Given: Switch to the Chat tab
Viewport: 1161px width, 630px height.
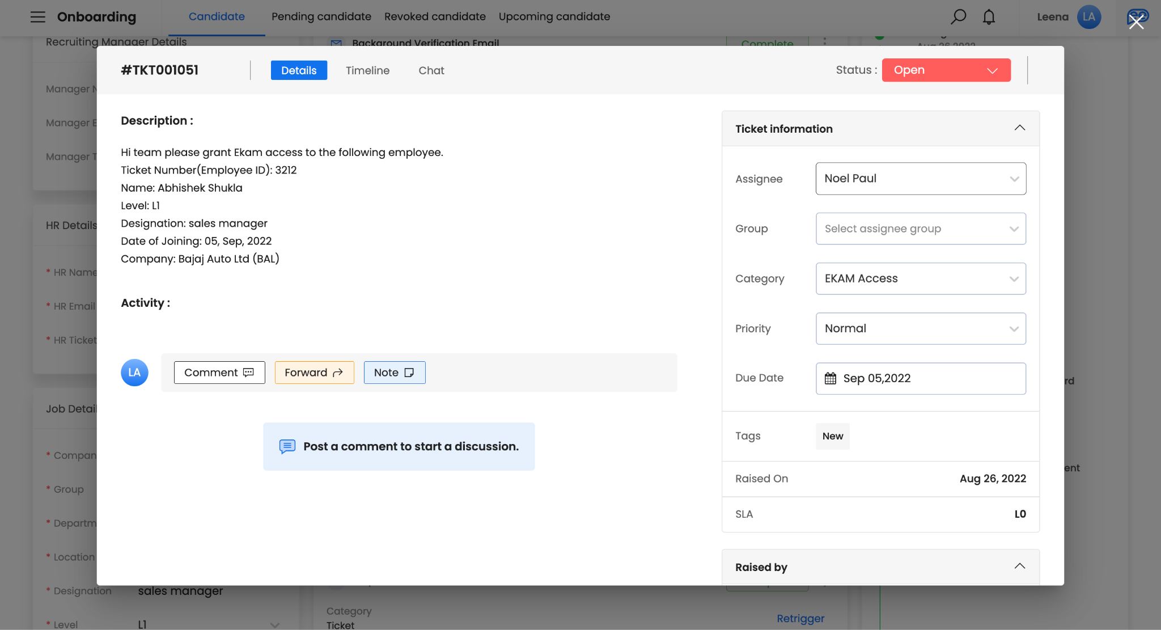Looking at the screenshot, I should (431, 70).
